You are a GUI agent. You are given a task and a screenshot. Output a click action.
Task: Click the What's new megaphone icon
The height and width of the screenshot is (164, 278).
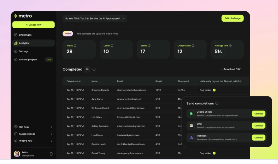(16, 141)
